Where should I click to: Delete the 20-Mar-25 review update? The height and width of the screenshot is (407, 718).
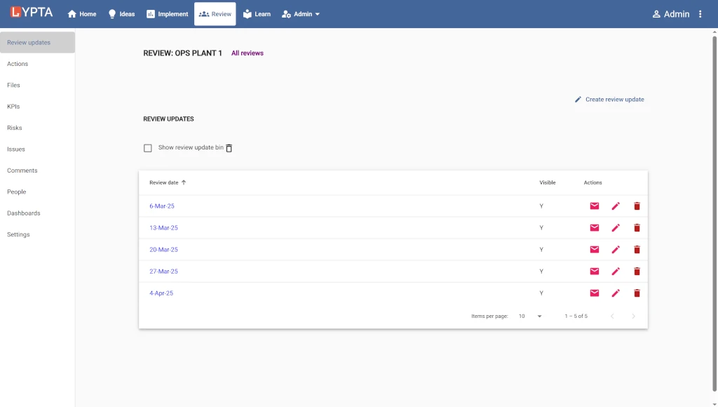coord(637,250)
